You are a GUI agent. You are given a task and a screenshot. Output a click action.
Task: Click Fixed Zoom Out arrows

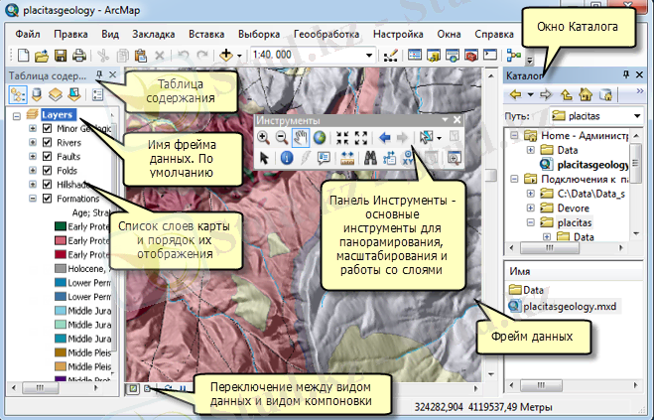pos(361,137)
